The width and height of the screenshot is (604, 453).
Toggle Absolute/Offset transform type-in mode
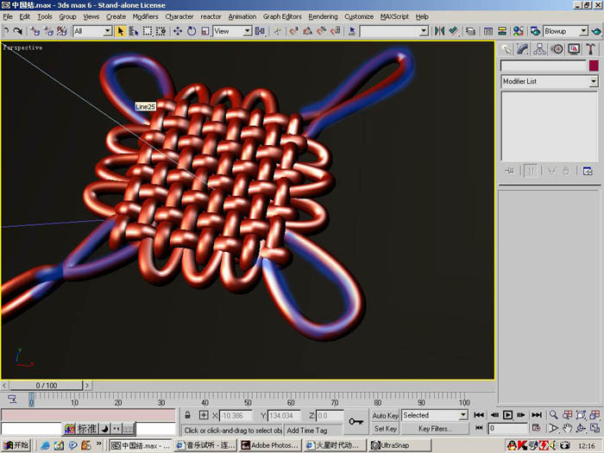tap(204, 415)
